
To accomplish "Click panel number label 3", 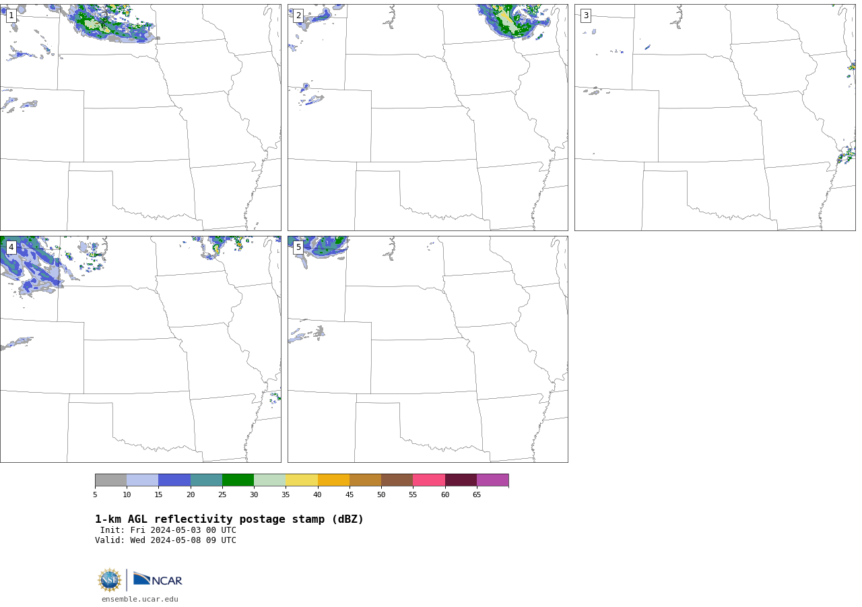I will pos(585,15).
